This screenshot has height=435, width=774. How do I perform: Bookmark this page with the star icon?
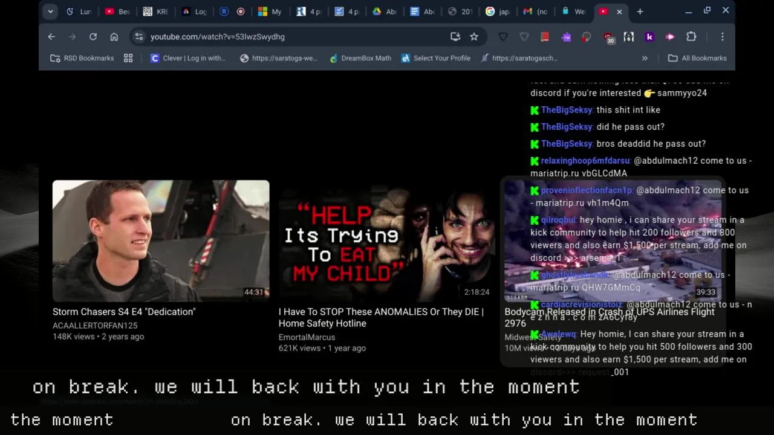pos(474,37)
